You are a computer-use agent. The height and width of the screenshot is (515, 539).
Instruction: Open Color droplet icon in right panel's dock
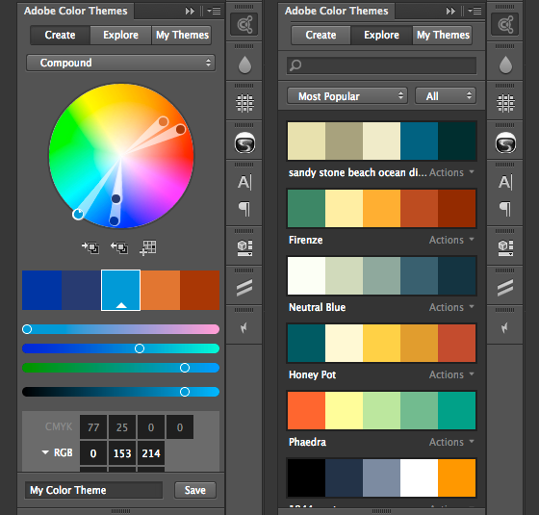coord(505,65)
